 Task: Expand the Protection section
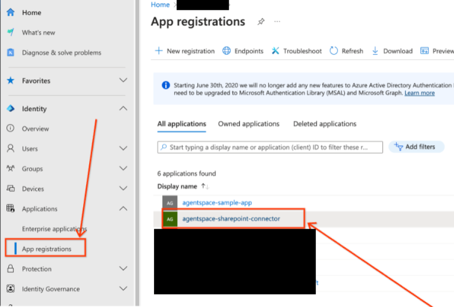(x=123, y=268)
